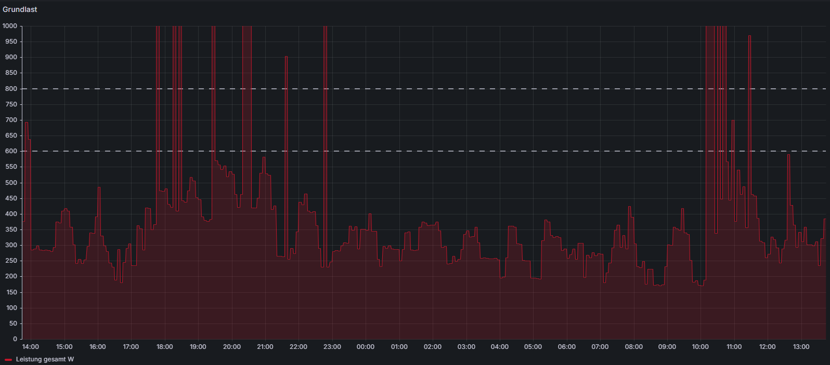Click the 800 value on the Y axis

pyautogui.click(x=11, y=89)
